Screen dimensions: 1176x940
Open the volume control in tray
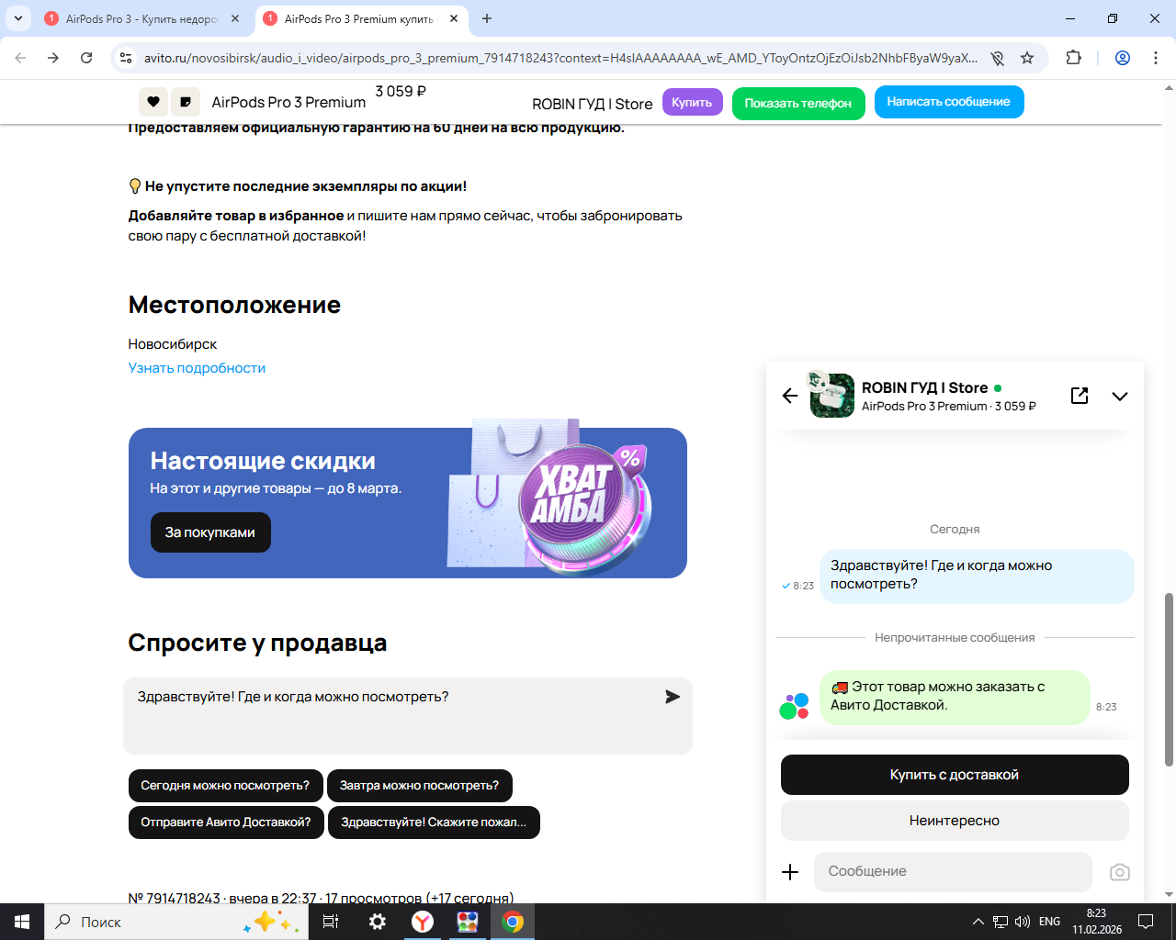pos(1023,922)
